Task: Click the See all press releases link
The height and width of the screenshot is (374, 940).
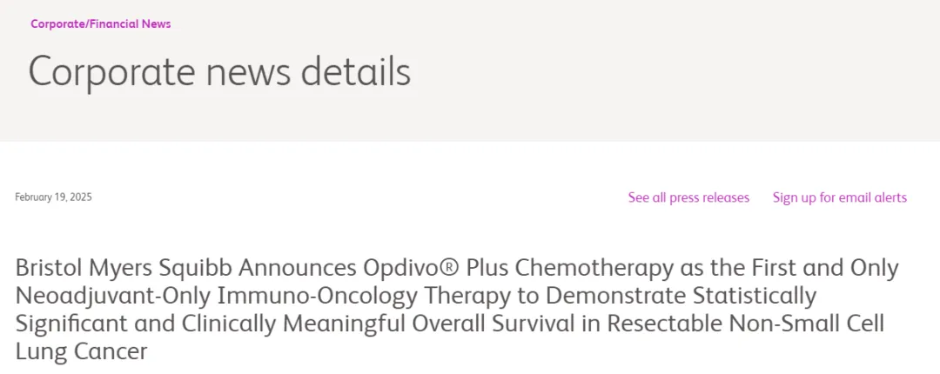Action: click(688, 197)
